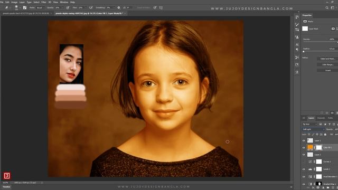The image size is (338, 190).
Task: Add layer style fx icon
Action: (x=313, y=188)
